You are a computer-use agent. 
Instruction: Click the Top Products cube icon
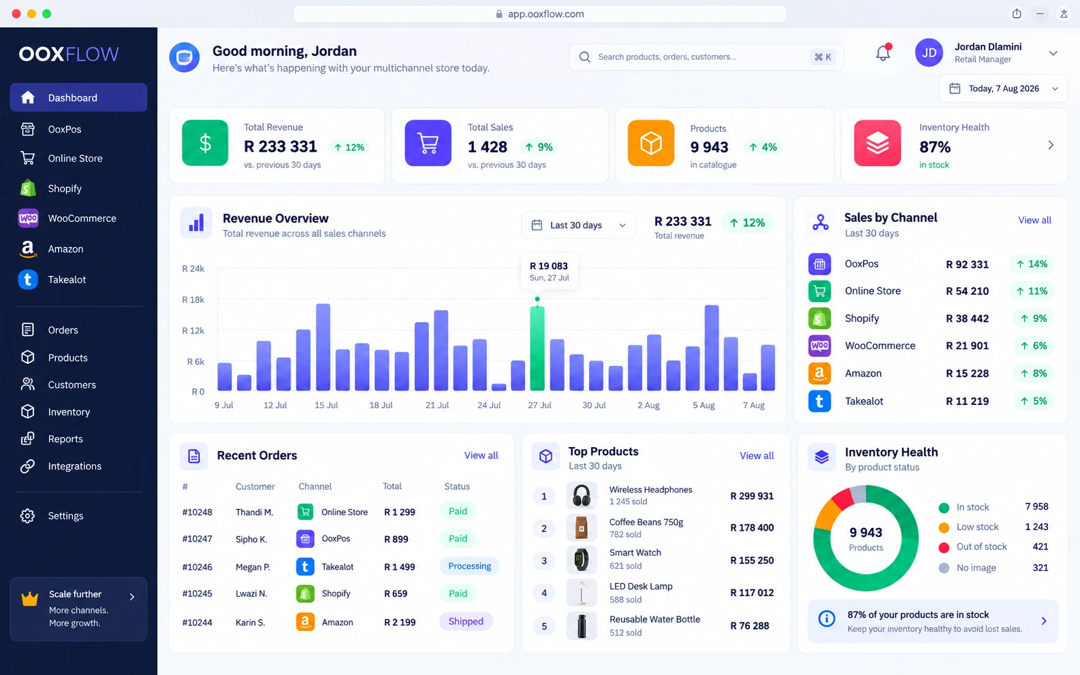click(x=545, y=456)
